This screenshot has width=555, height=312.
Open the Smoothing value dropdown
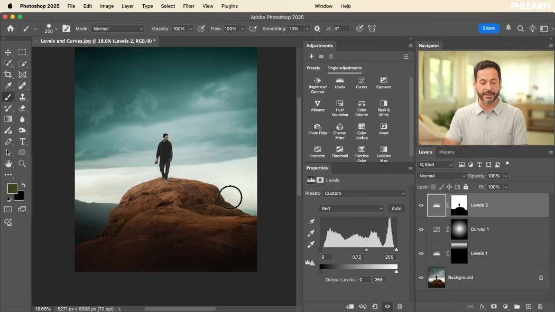coord(307,29)
